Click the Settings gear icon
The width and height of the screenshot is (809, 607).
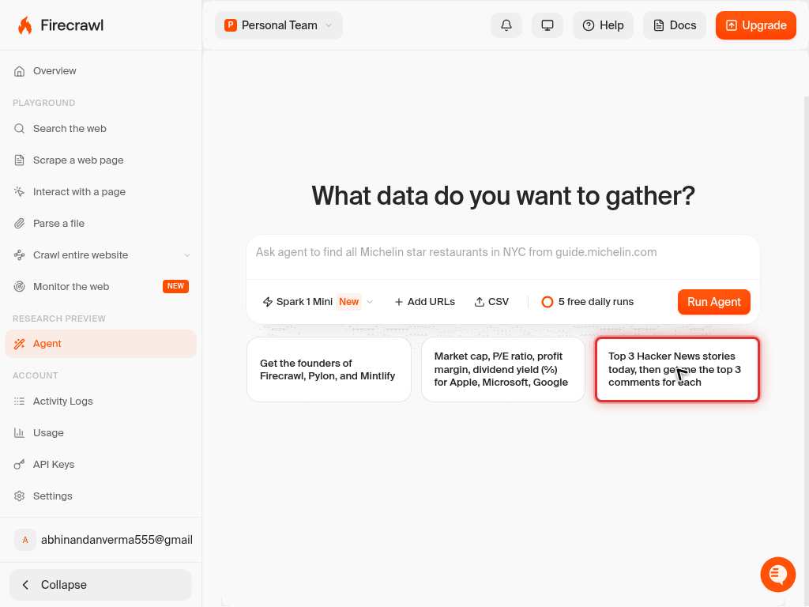[x=19, y=496]
